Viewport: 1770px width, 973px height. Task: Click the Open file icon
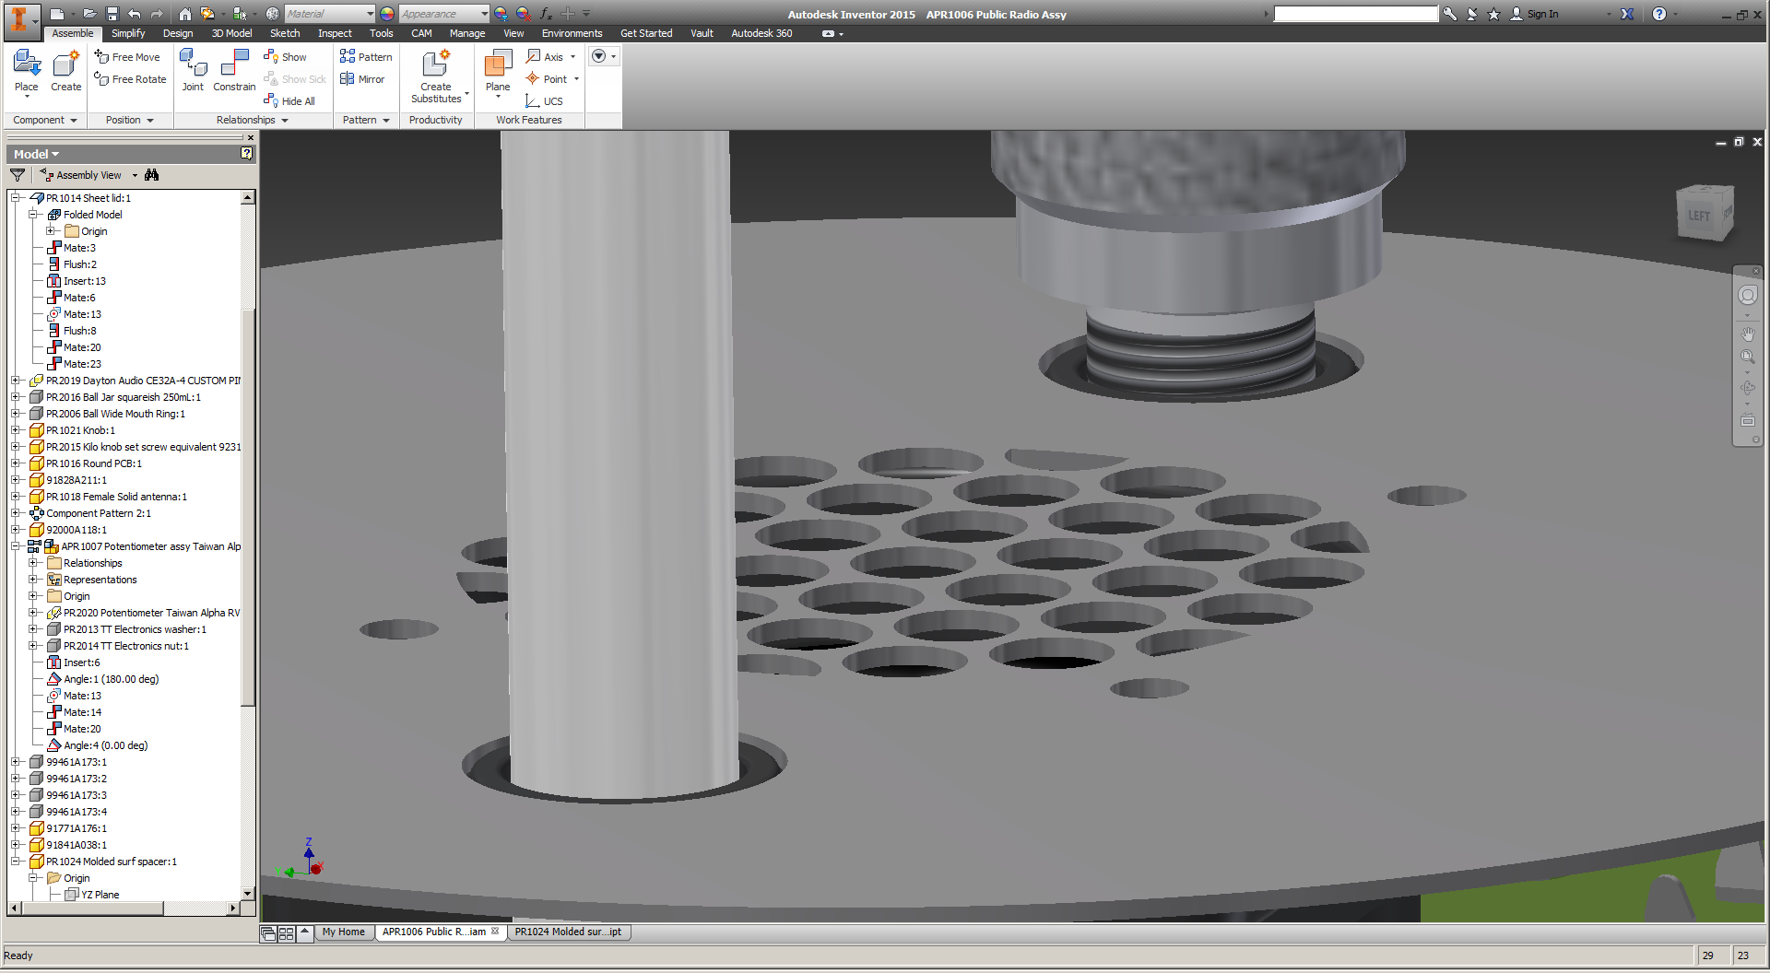pos(89,14)
